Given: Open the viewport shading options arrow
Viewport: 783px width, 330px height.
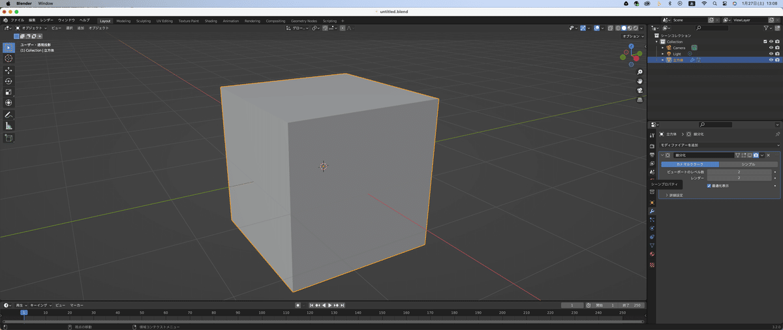Looking at the screenshot, I should click(x=643, y=28).
